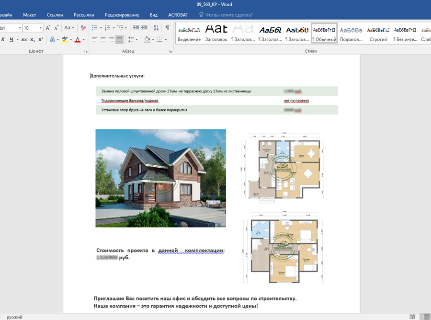The height and width of the screenshot is (320, 431).
Task: Open the Ссылки ribbon tab
Action: click(55, 15)
